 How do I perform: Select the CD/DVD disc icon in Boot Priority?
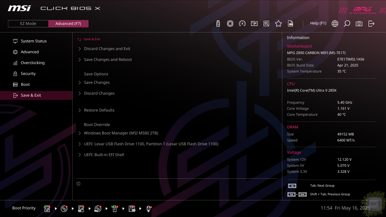[x=64, y=209]
